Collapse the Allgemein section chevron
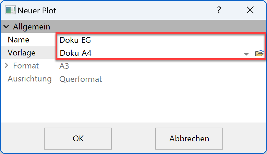 (x=7, y=26)
